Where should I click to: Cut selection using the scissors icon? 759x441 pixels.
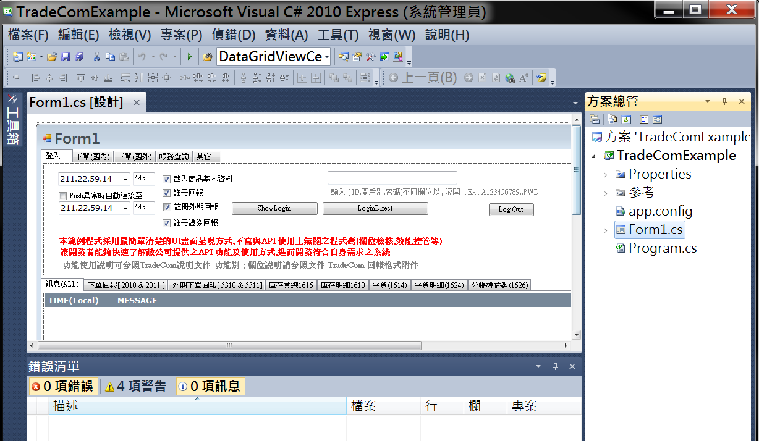coord(96,57)
